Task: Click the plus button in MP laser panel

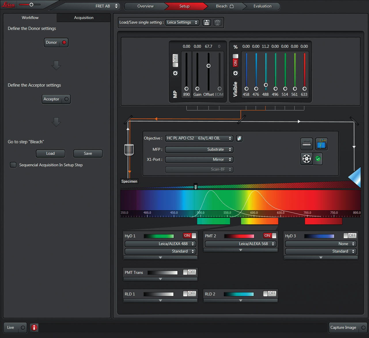Action: point(175,73)
